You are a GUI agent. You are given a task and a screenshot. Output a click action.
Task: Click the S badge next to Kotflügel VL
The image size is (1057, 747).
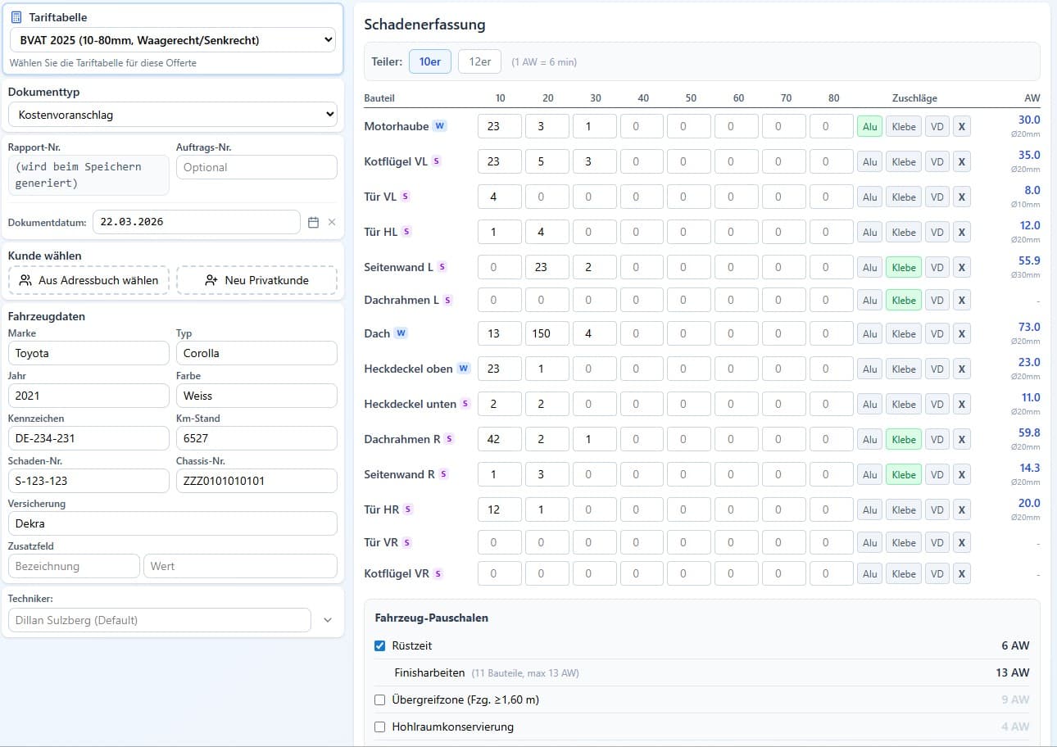coord(437,161)
